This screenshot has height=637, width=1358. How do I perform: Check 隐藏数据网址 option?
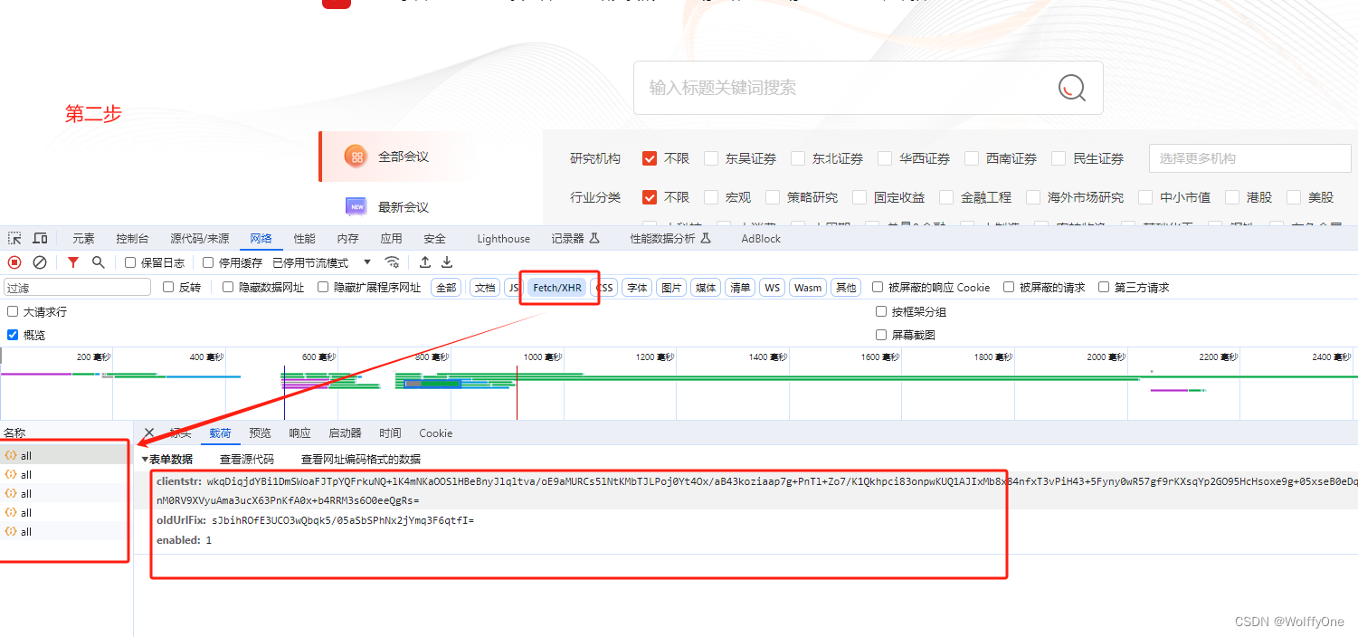pyautogui.click(x=228, y=287)
